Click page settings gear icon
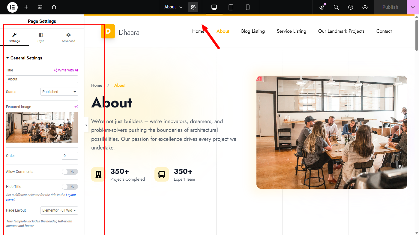This screenshot has height=235, width=419. point(193,7)
